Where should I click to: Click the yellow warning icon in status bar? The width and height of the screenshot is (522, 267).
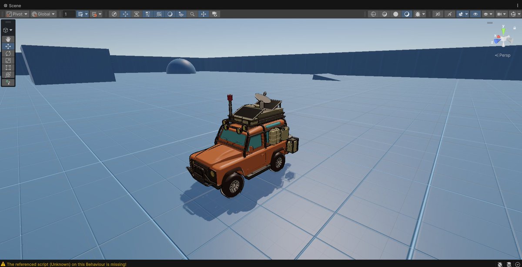pos(3,264)
